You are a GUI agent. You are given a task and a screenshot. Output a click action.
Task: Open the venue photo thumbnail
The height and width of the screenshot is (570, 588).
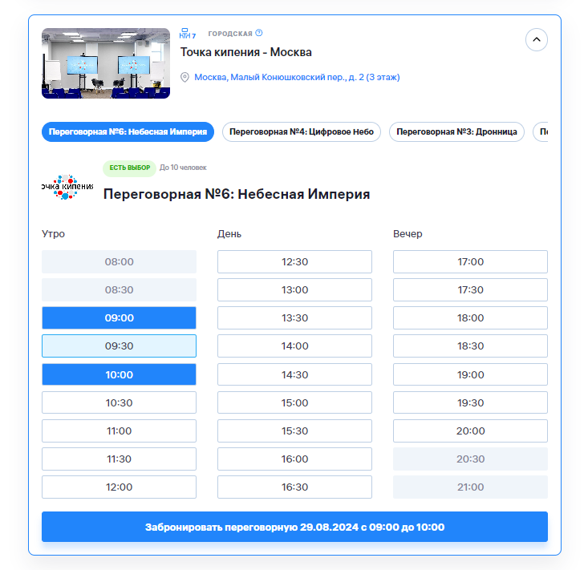[106, 63]
